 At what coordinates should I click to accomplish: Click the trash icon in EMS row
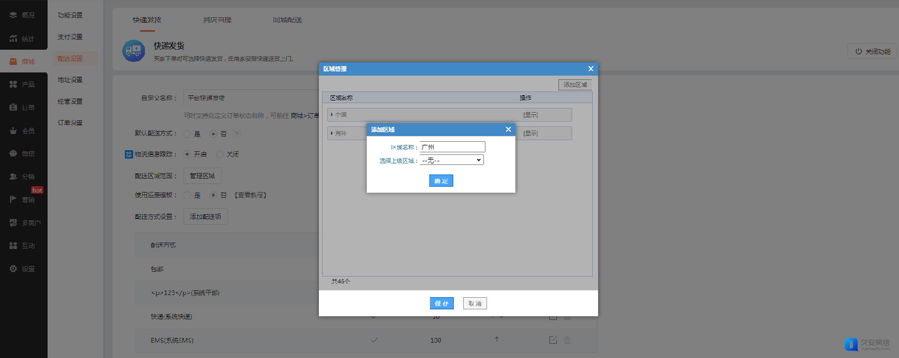click(567, 340)
